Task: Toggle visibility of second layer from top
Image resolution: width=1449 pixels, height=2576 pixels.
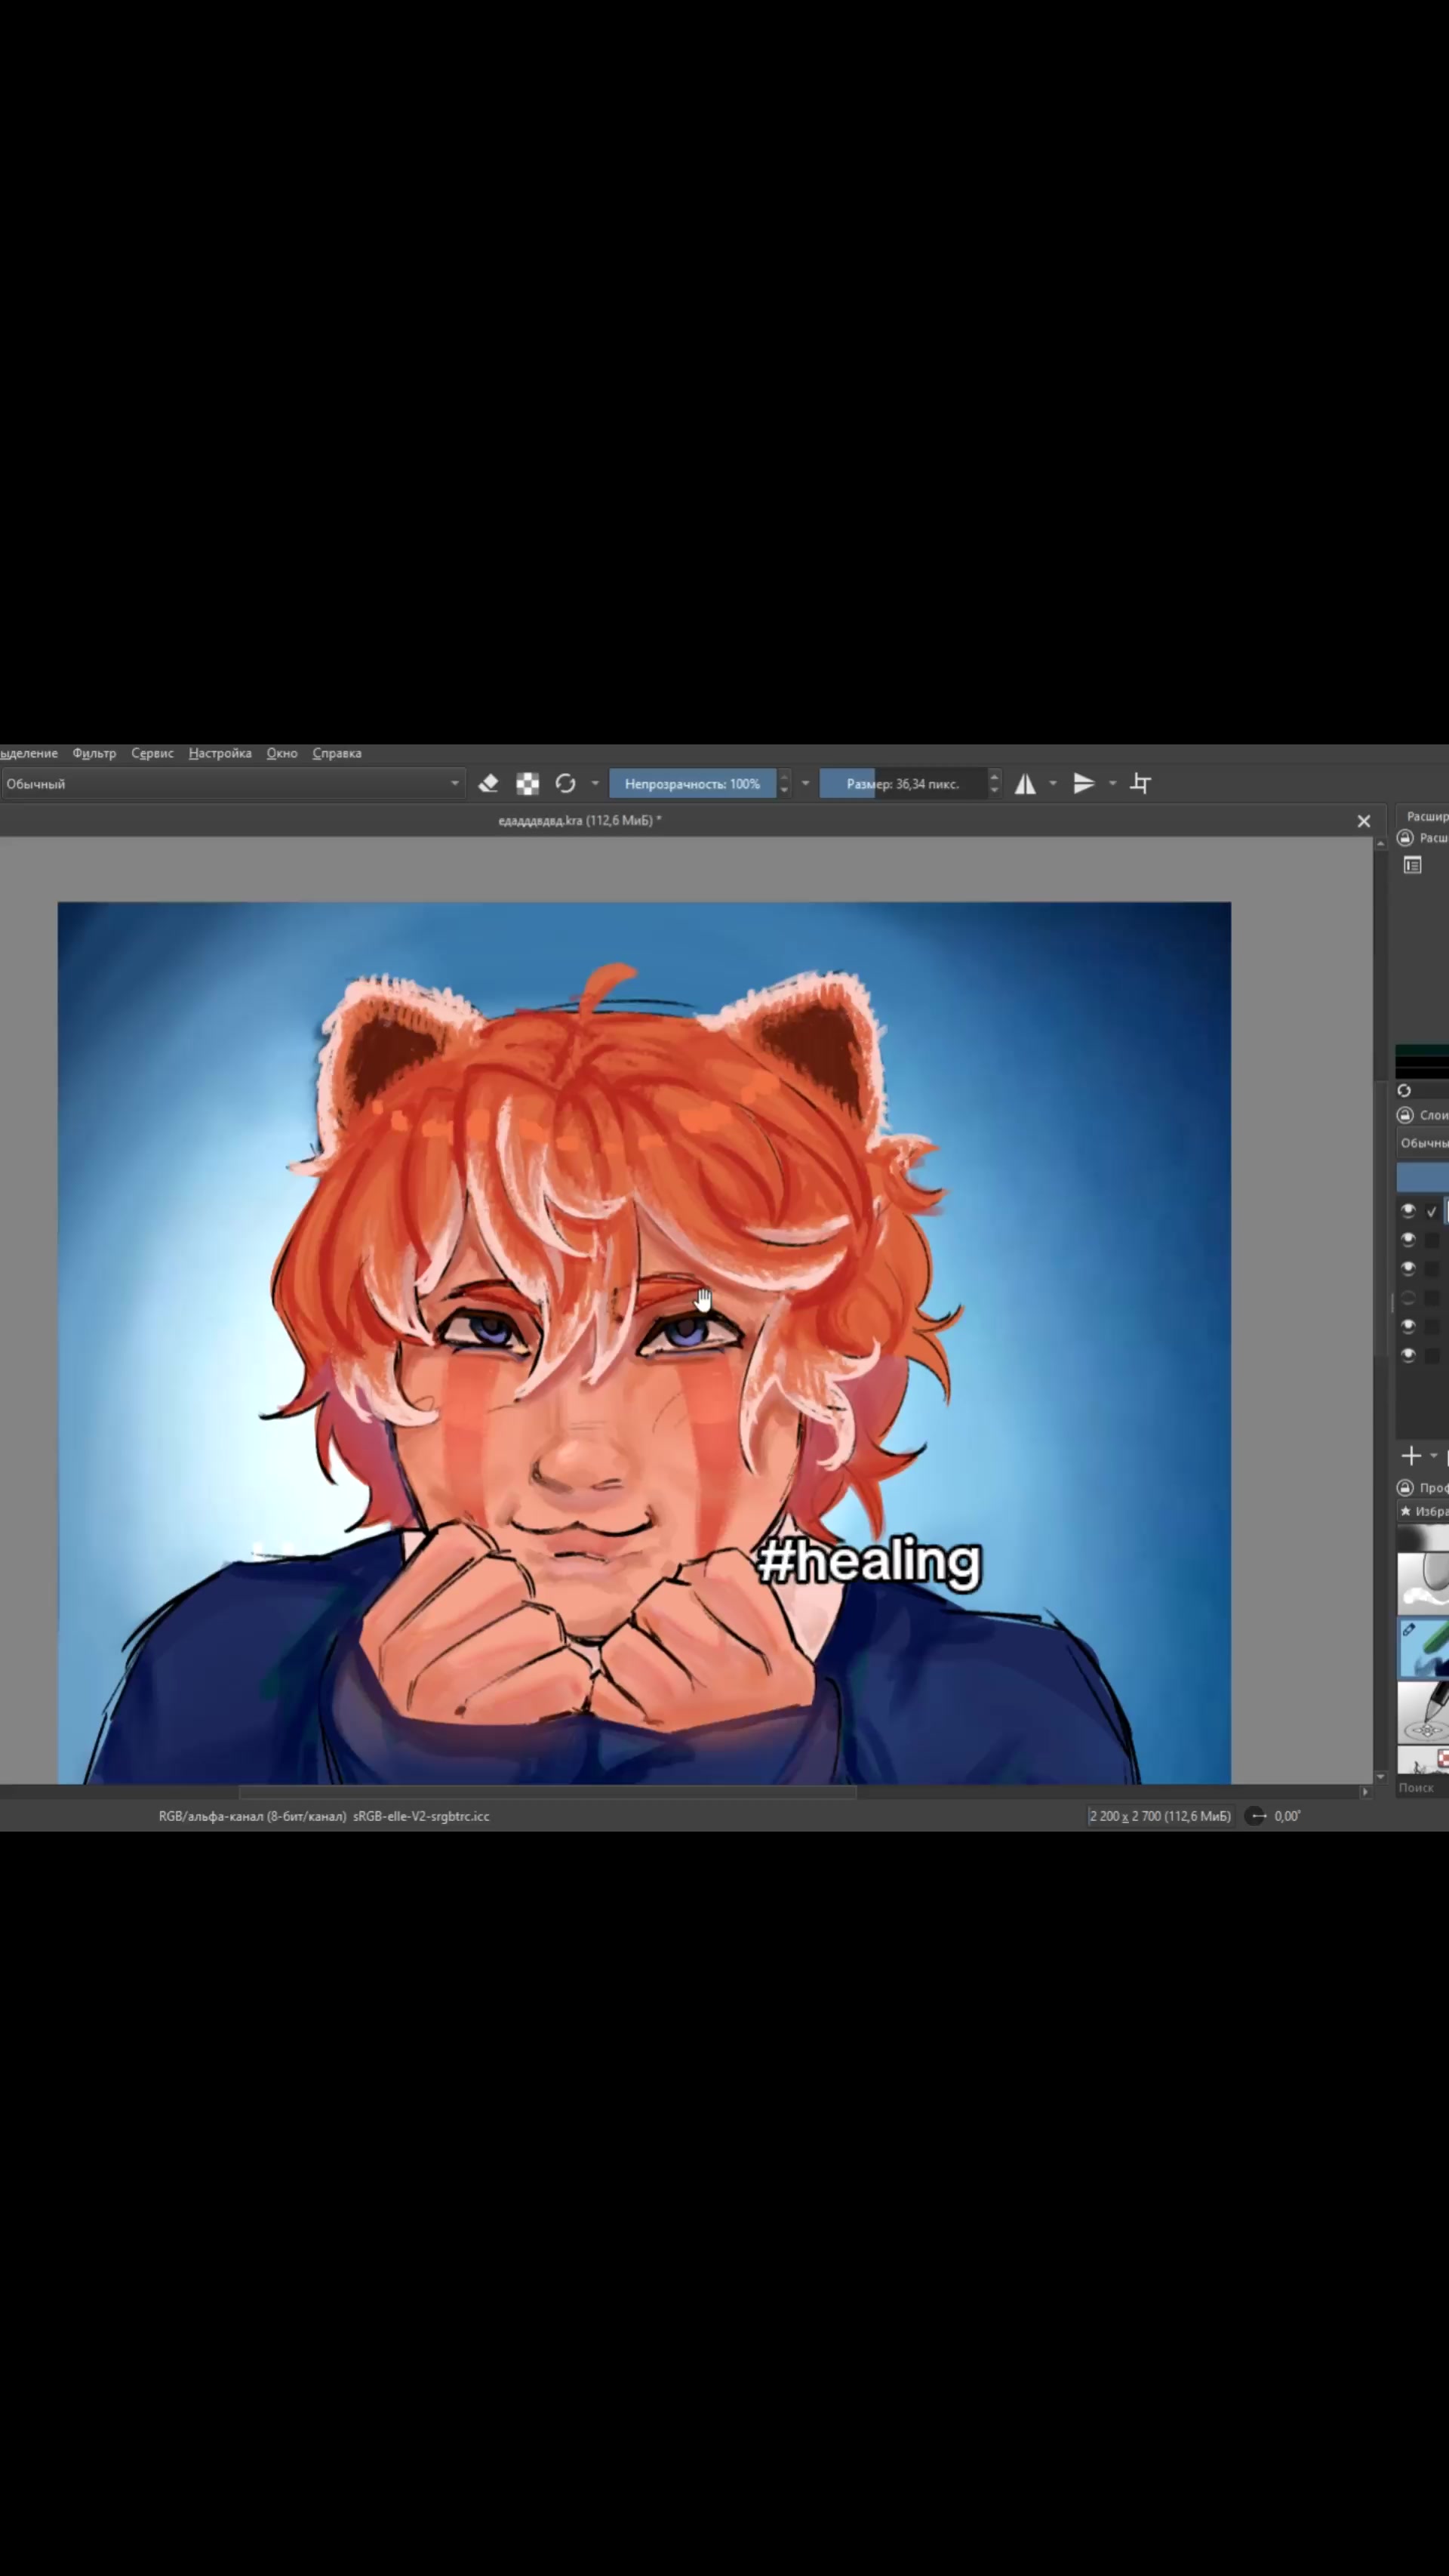Action: pos(1408,1240)
